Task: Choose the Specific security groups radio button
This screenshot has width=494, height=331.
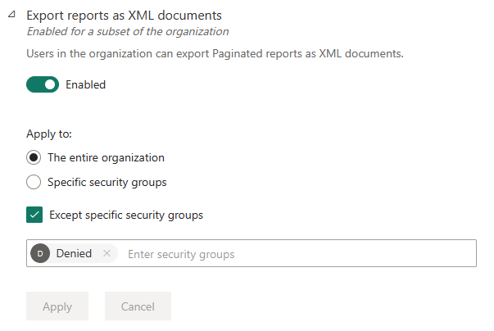Action: 34,182
